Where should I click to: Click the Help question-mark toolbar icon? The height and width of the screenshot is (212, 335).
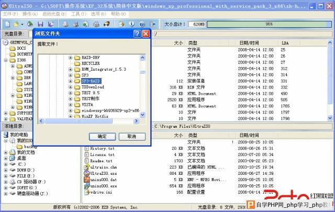click(142, 24)
